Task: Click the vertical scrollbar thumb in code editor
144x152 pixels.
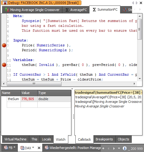Action: (139, 29)
